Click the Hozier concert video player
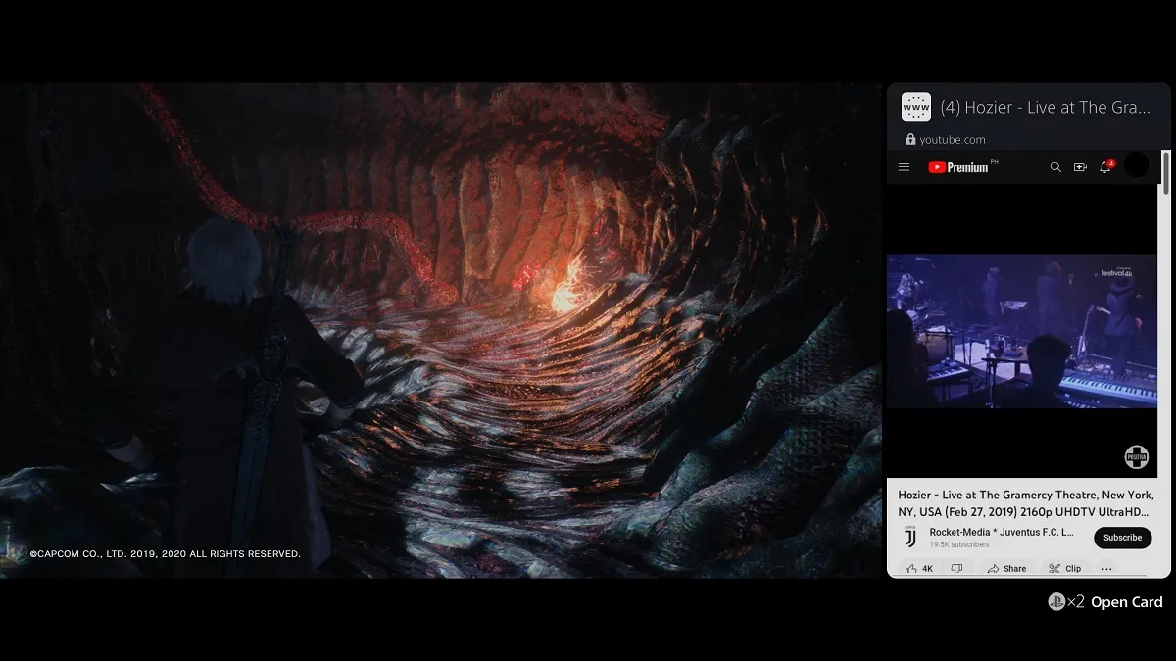Screen dimensions: 1176x661 click(x=1021, y=331)
